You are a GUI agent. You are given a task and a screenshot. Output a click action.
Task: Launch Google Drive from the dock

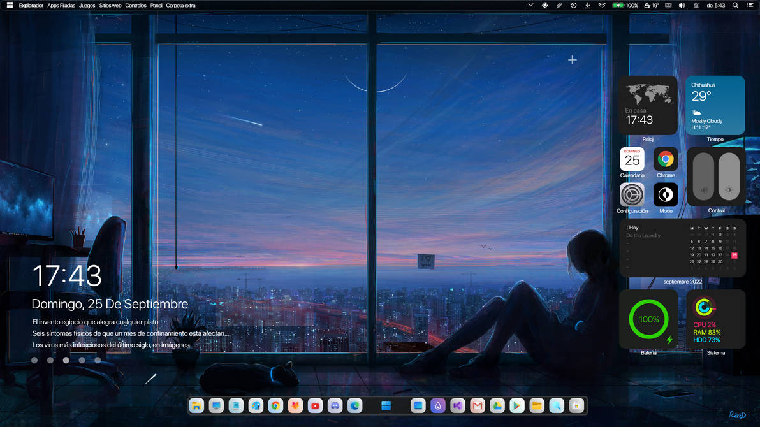pyautogui.click(x=497, y=405)
